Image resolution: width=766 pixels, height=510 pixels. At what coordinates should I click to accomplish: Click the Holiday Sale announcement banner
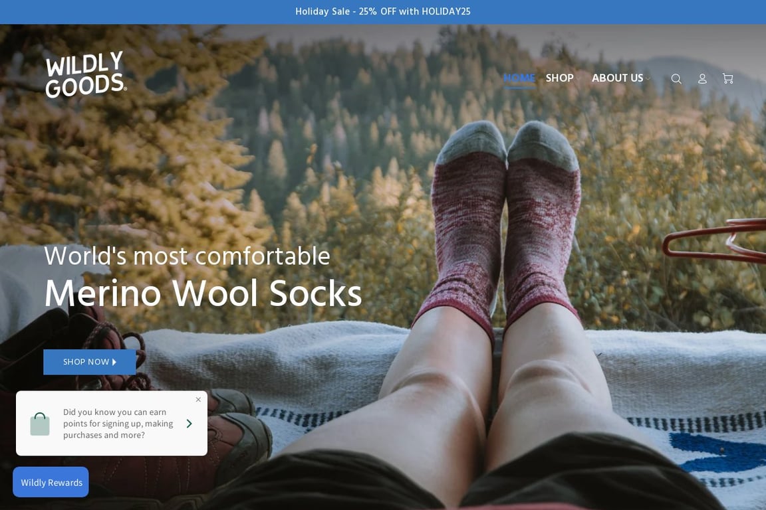[x=383, y=12]
